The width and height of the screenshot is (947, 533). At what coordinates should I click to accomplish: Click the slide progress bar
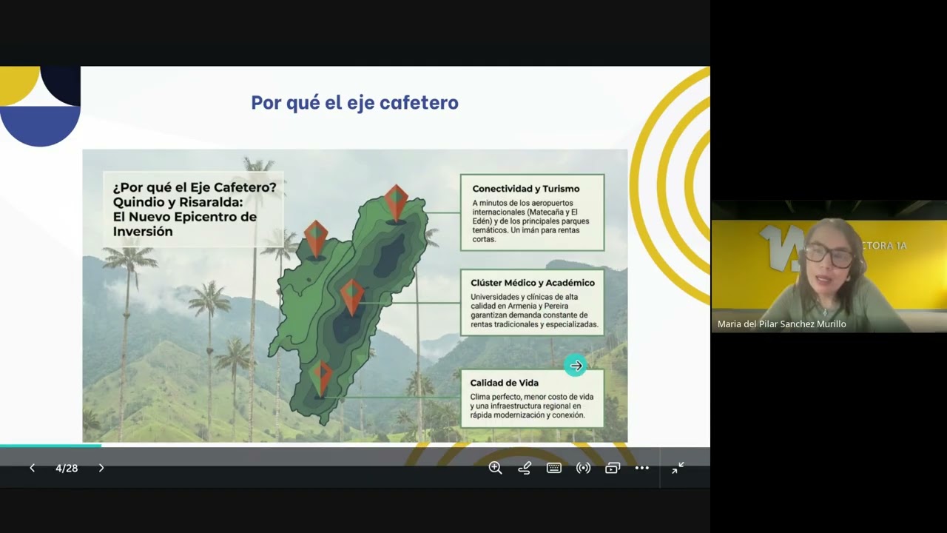pos(355,446)
